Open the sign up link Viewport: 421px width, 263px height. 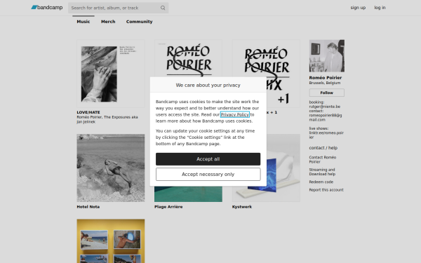click(358, 8)
